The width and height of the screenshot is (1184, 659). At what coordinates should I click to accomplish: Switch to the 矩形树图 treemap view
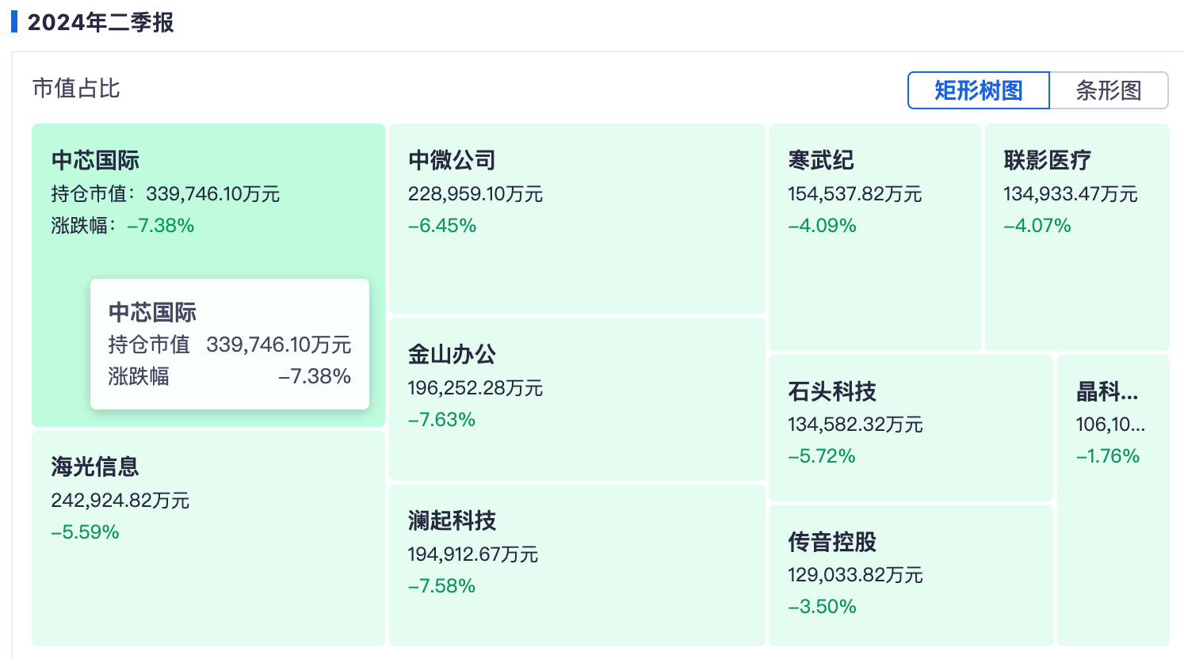[x=978, y=90]
